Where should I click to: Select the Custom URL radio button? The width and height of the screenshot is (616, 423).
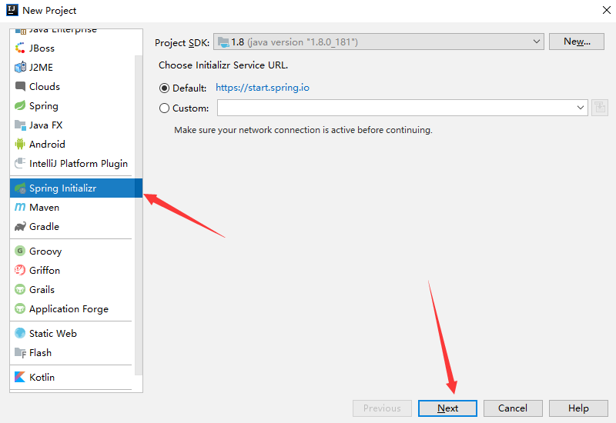point(164,108)
